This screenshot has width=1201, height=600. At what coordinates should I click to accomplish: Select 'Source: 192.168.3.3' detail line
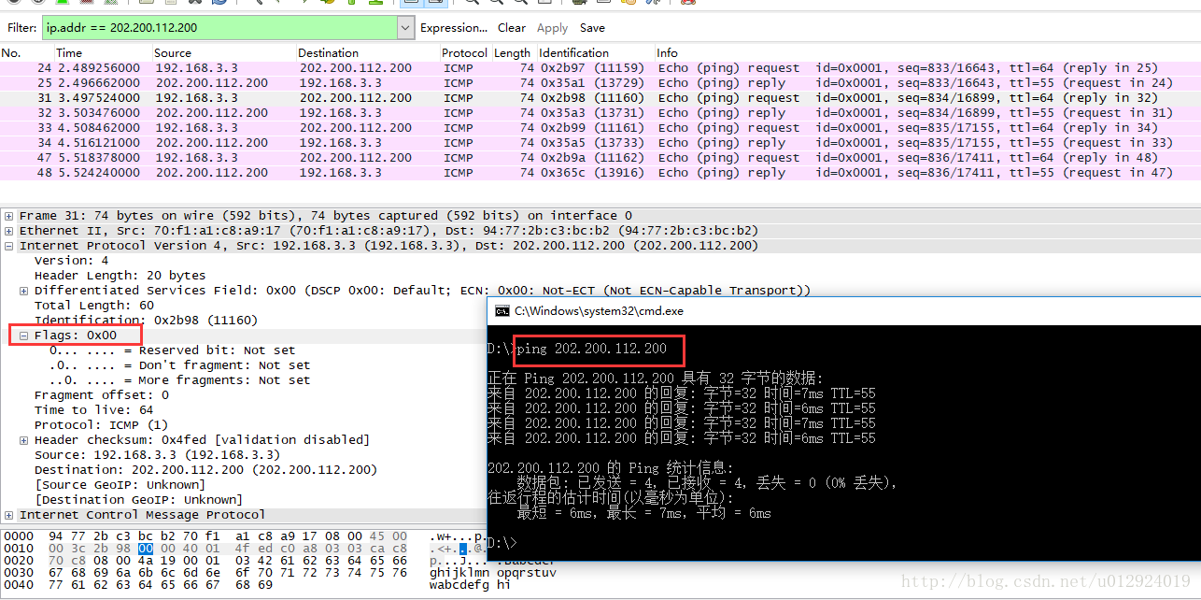[x=158, y=455]
